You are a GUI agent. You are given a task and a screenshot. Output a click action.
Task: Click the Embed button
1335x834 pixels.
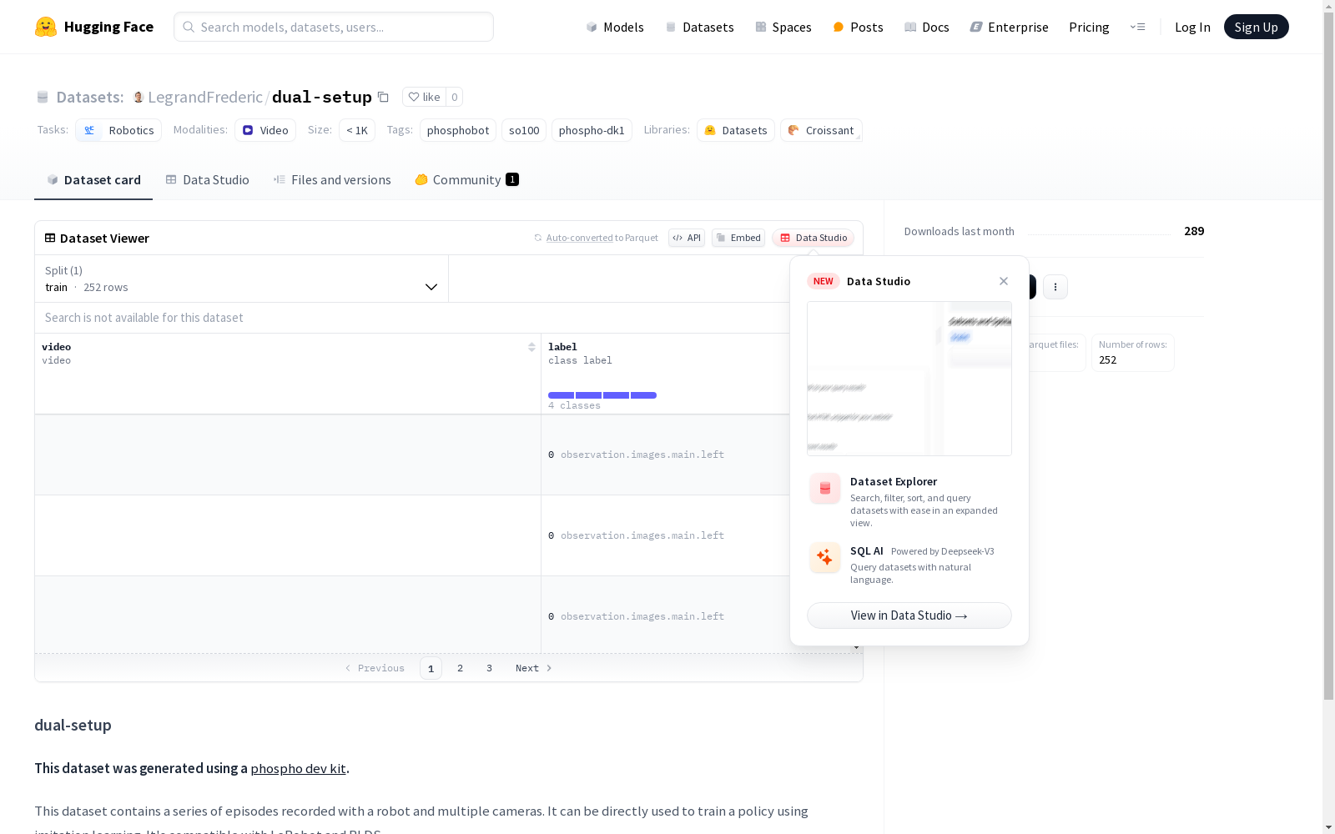click(x=738, y=238)
